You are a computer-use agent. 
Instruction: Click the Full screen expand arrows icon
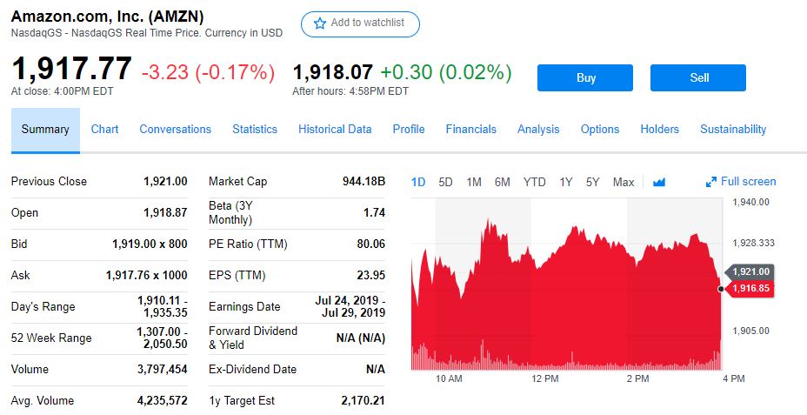(x=711, y=182)
